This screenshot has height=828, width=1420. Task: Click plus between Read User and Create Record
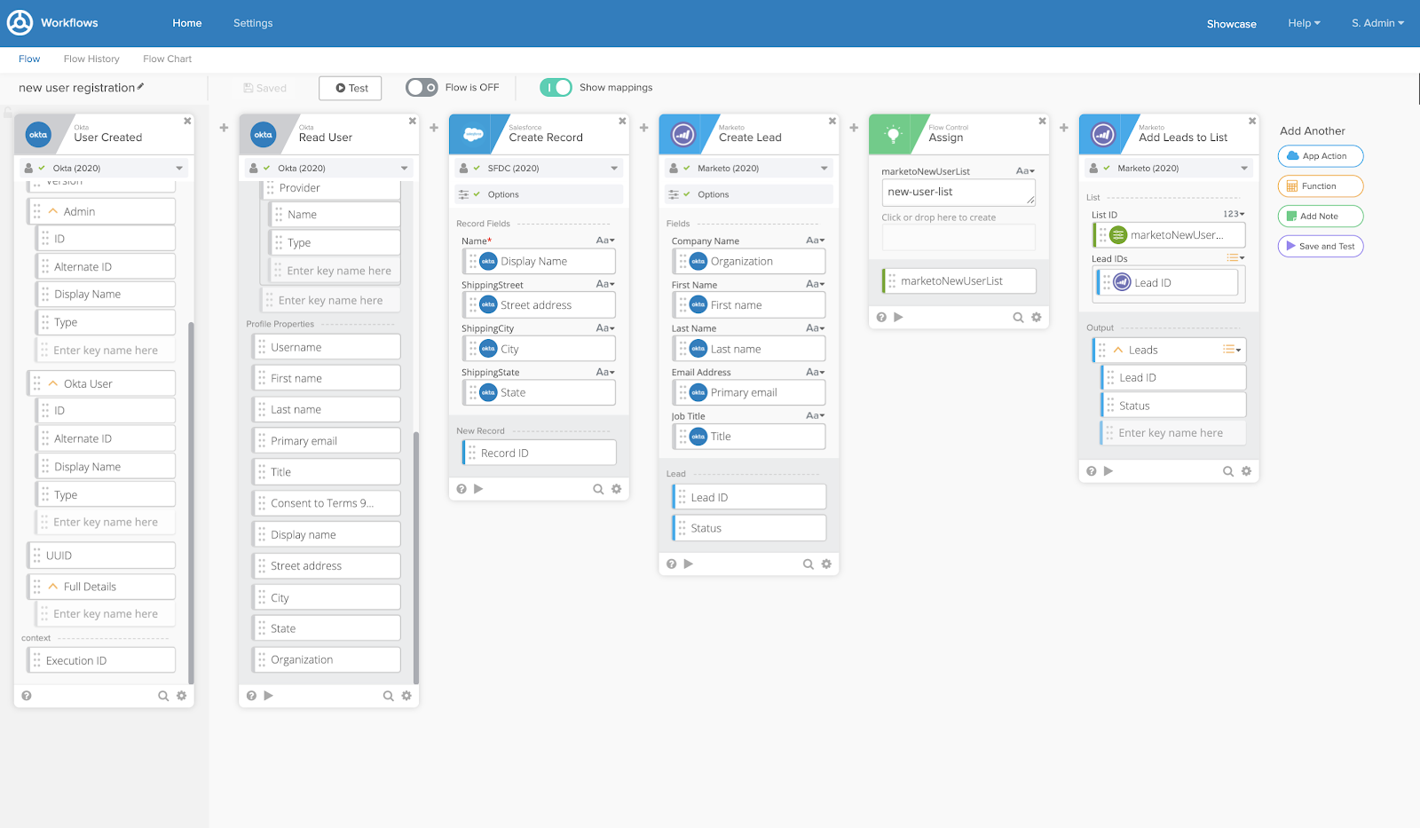coord(434,128)
